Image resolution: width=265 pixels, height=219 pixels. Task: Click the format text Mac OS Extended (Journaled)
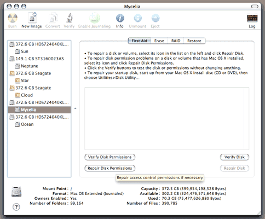click(97, 194)
